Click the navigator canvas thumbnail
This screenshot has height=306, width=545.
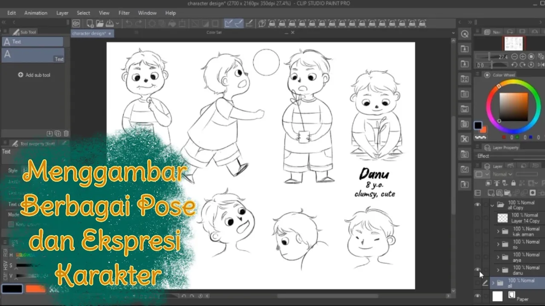tap(514, 43)
